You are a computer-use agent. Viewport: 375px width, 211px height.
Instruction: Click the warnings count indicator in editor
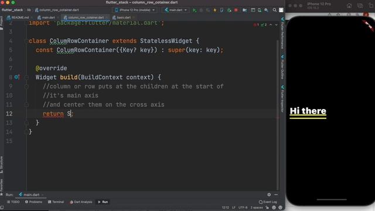click(264, 25)
